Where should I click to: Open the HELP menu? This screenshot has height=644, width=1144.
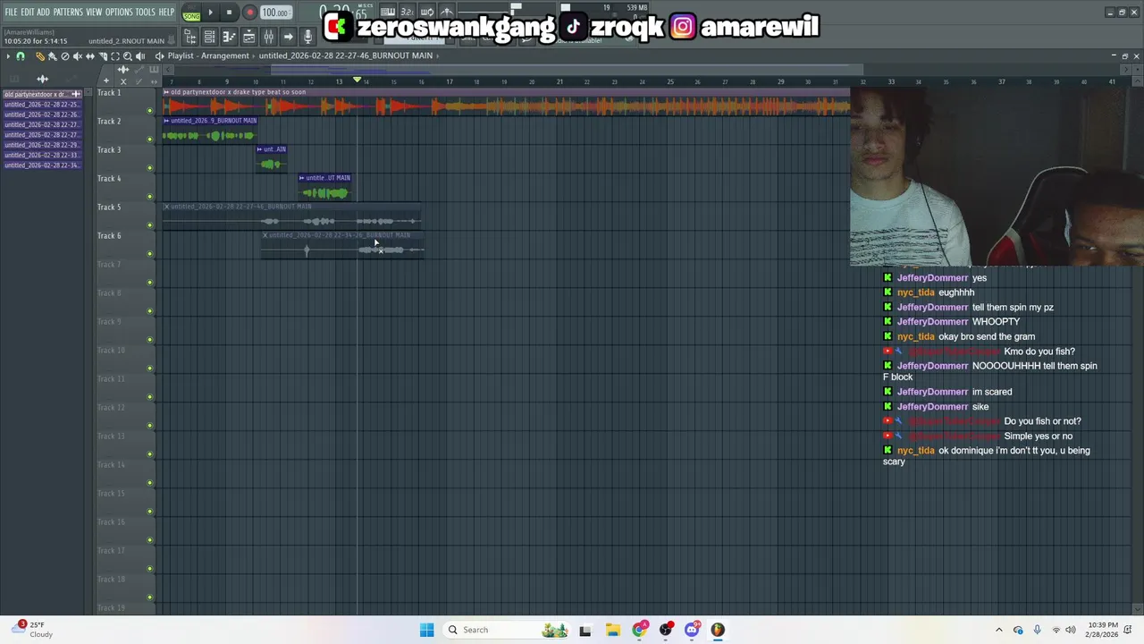click(x=167, y=13)
